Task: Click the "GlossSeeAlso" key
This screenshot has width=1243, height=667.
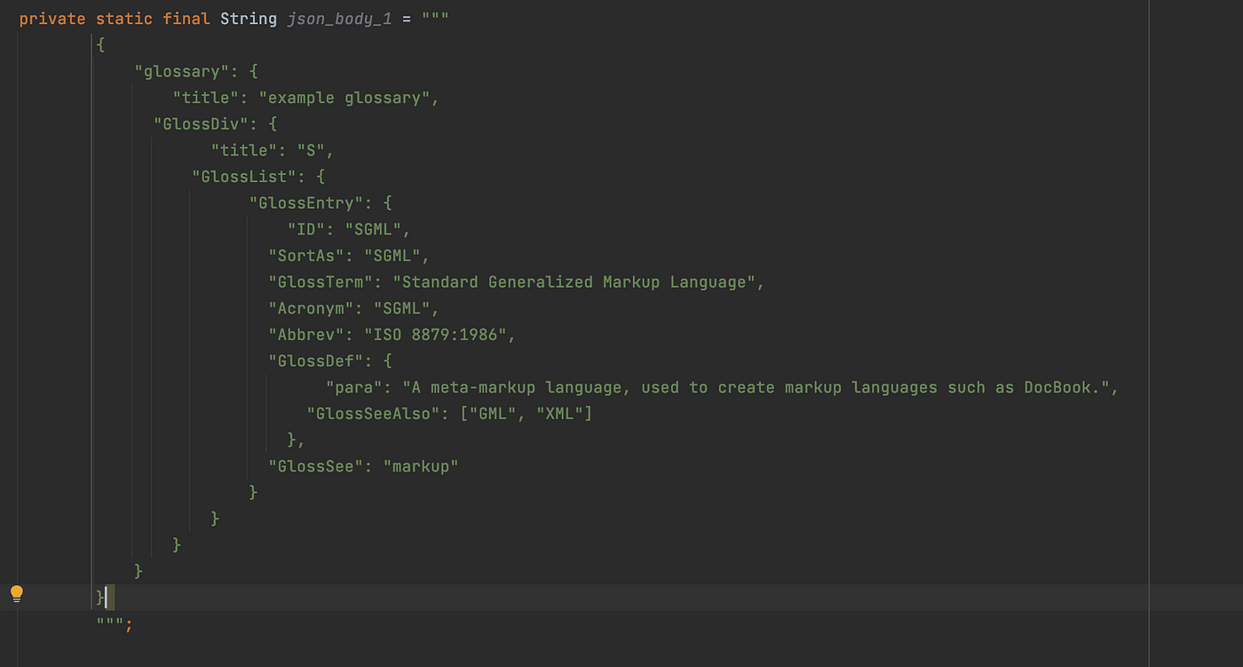Action: [373, 414]
